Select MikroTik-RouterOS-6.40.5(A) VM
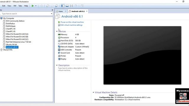The height and width of the screenshot is (106, 189). pyautogui.click(x=17, y=34)
